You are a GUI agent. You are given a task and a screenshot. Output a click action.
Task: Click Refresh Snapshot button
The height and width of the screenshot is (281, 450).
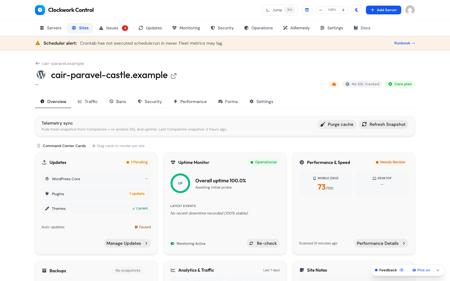pos(383,124)
